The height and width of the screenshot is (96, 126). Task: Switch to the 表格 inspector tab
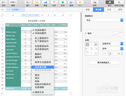tap(88, 9)
